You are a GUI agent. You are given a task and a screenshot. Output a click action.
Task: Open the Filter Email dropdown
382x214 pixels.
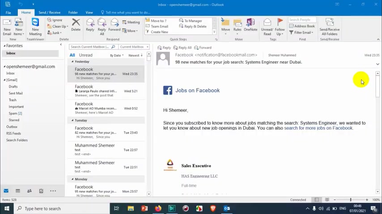(301, 32)
